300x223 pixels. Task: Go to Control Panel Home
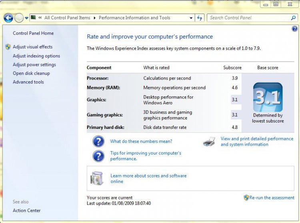click(x=33, y=33)
